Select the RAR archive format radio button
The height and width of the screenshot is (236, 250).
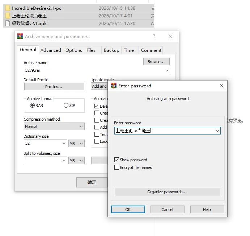tap(32, 105)
